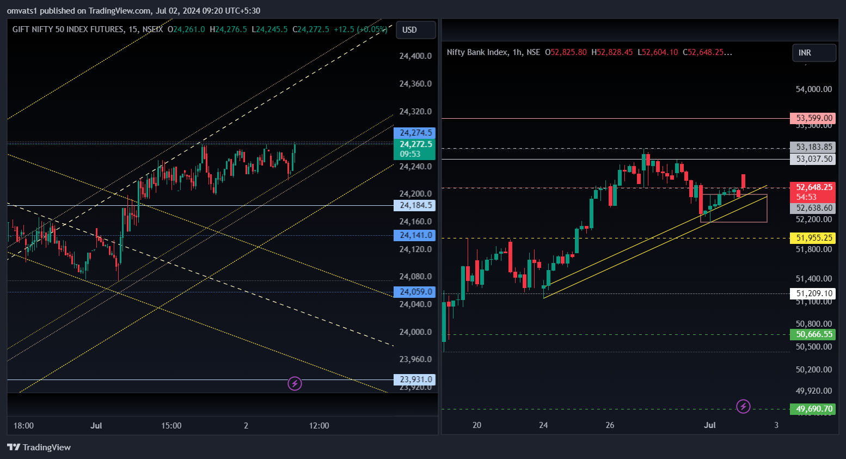Click the TradingView logo at bottom left

39,447
